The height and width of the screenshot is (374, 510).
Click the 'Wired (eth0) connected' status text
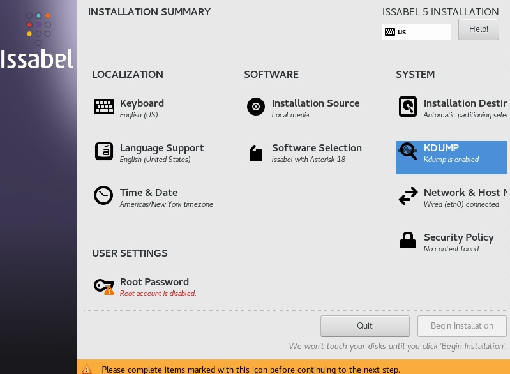pos(461,204)
